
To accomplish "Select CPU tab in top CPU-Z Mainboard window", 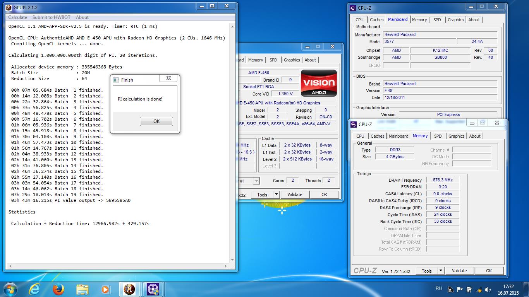I will (360, 20).
